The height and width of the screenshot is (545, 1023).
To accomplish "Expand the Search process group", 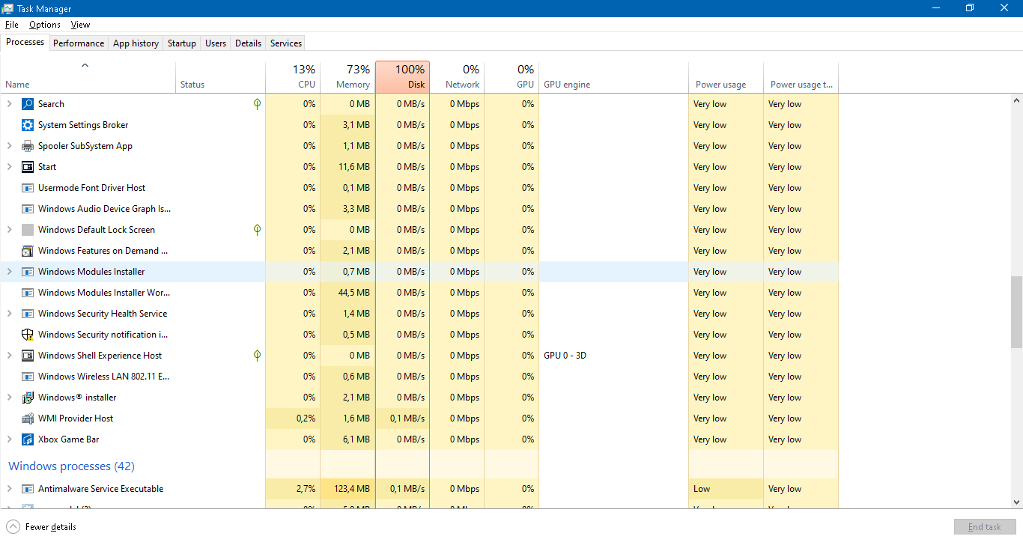I will coord(10,104).
